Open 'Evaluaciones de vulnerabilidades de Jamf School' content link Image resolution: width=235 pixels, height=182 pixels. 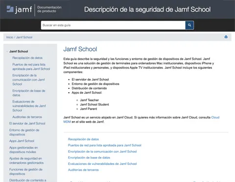[102, 164]
